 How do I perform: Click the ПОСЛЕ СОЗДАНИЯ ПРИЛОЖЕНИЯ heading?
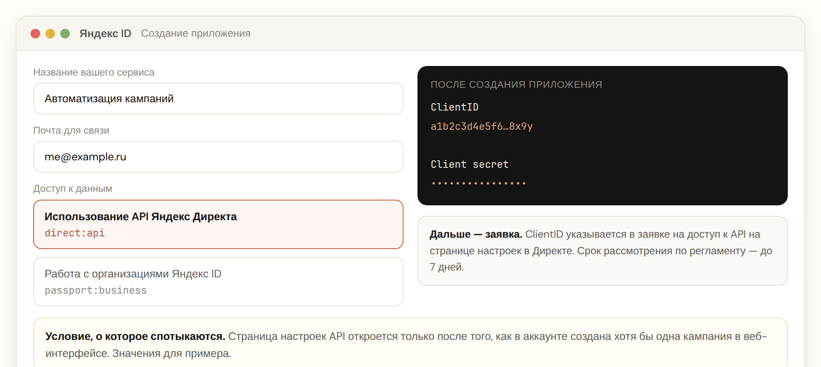coord(516,85)
